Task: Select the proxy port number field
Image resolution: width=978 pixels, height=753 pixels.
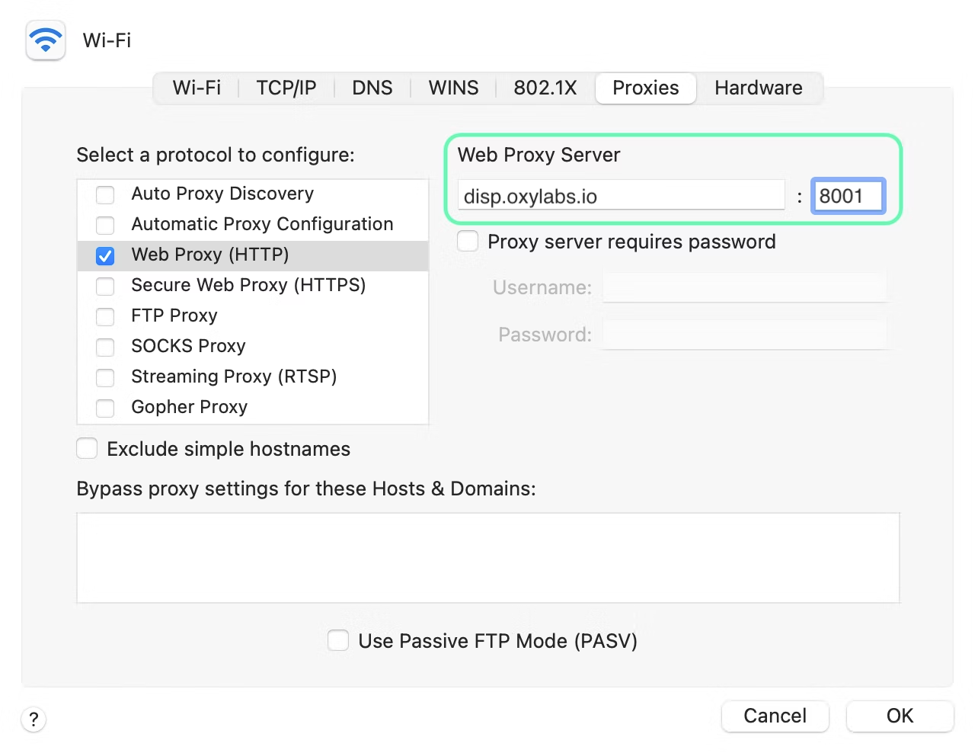Action: [847, 196]
